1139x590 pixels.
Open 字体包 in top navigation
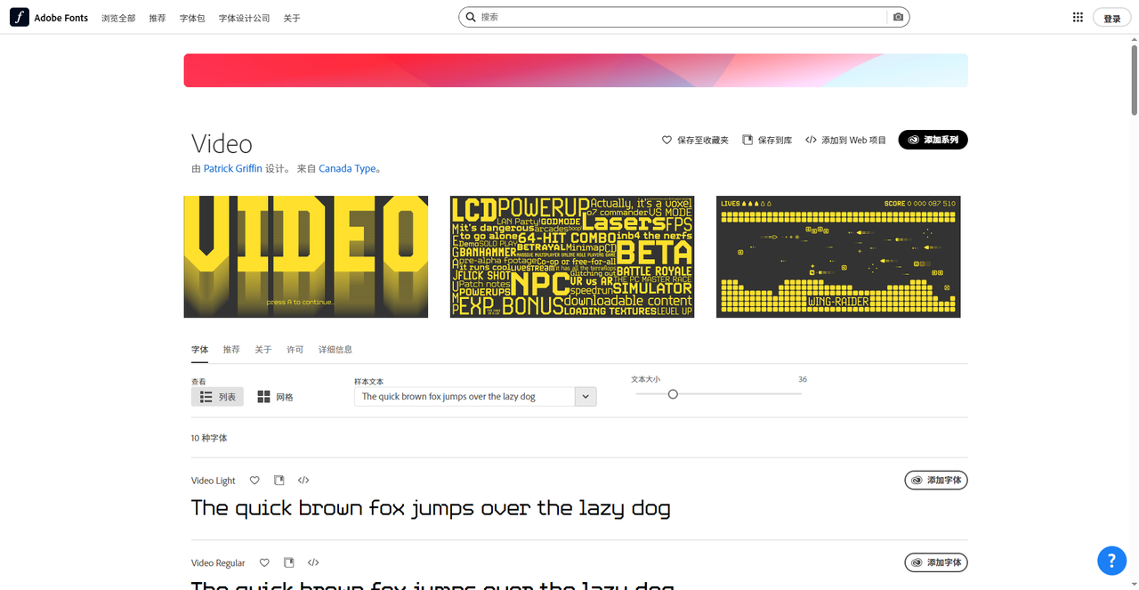(191, 18)
